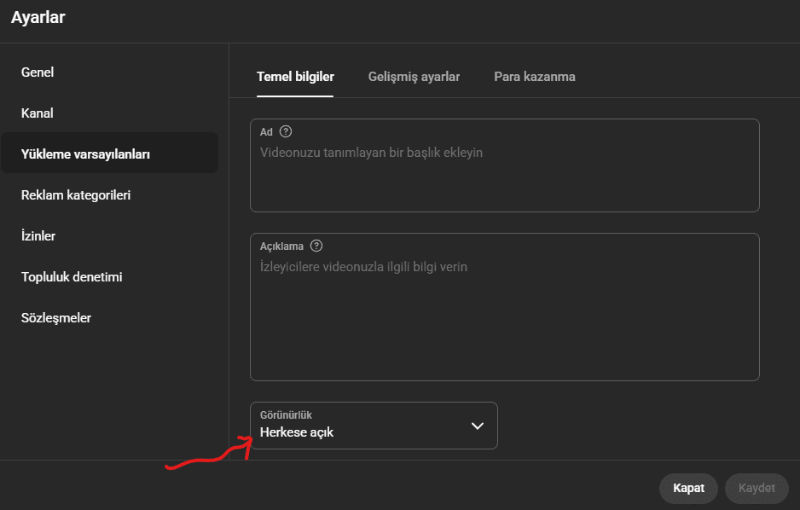This screenshot has height=510, width=800.
Task: Show the Sözleşmeler settings page
Action: point(56,318)
